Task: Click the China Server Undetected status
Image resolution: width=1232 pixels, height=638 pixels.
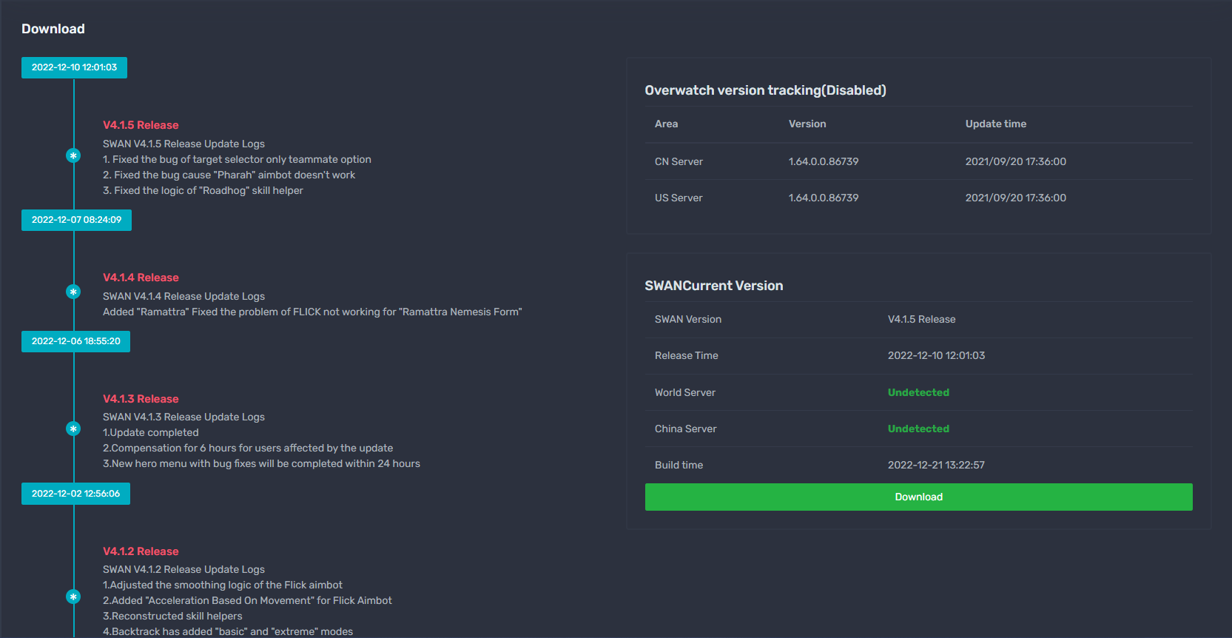Action: point(918,429)
